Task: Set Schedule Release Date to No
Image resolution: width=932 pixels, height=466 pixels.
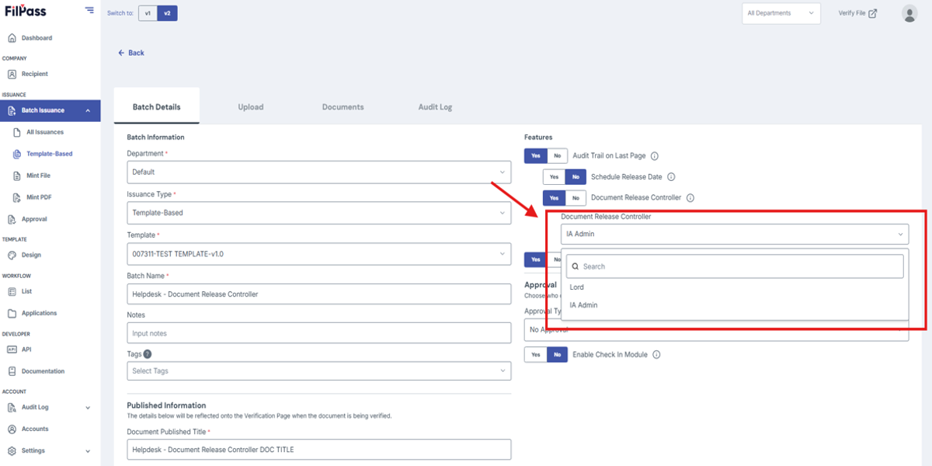Action: point(576,177)
